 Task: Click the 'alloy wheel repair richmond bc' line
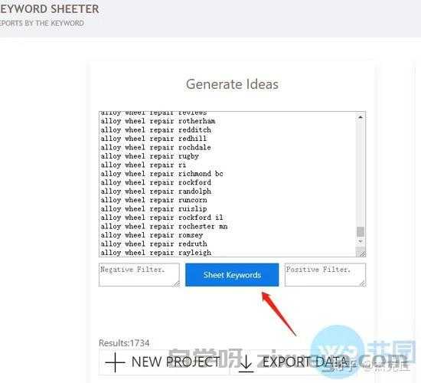tap(162, 174)
